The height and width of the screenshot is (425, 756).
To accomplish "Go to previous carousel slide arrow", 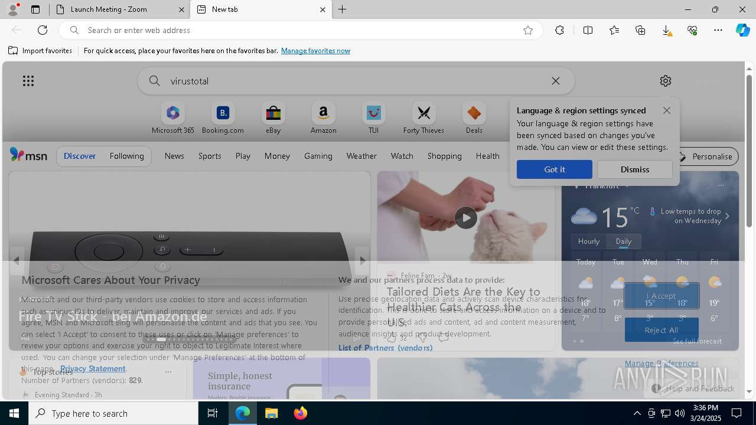I will tap(17, 260).
